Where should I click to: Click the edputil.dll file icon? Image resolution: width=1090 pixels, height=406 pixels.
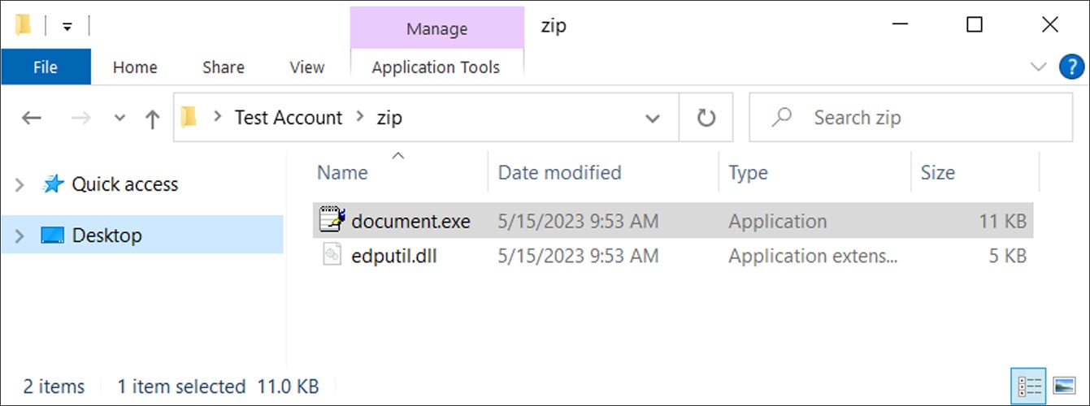(x=332, y=256)
